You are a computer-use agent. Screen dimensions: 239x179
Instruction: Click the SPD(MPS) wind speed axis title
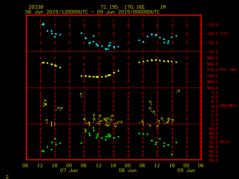point(228,106)
